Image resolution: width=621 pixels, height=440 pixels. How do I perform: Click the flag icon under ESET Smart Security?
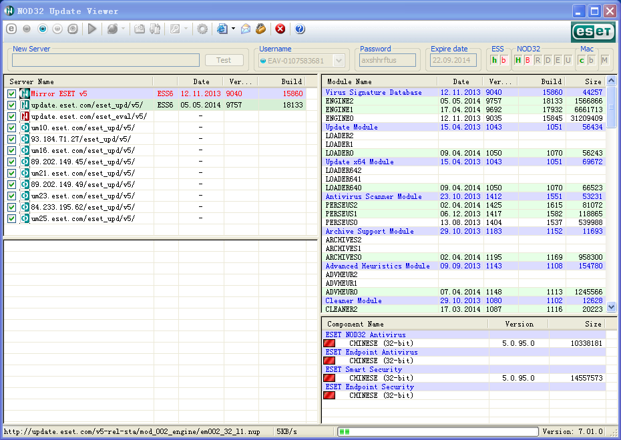coord(329,378)
